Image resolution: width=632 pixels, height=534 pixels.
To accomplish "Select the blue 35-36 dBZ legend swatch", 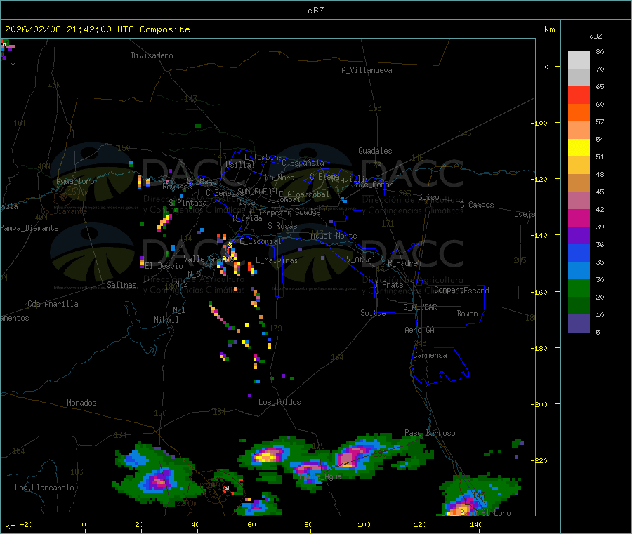I will [579, 253].
